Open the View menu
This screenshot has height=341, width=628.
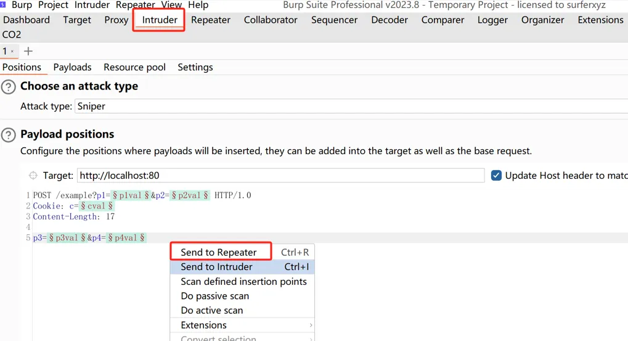pyautogui.click(x=171, y=5)
